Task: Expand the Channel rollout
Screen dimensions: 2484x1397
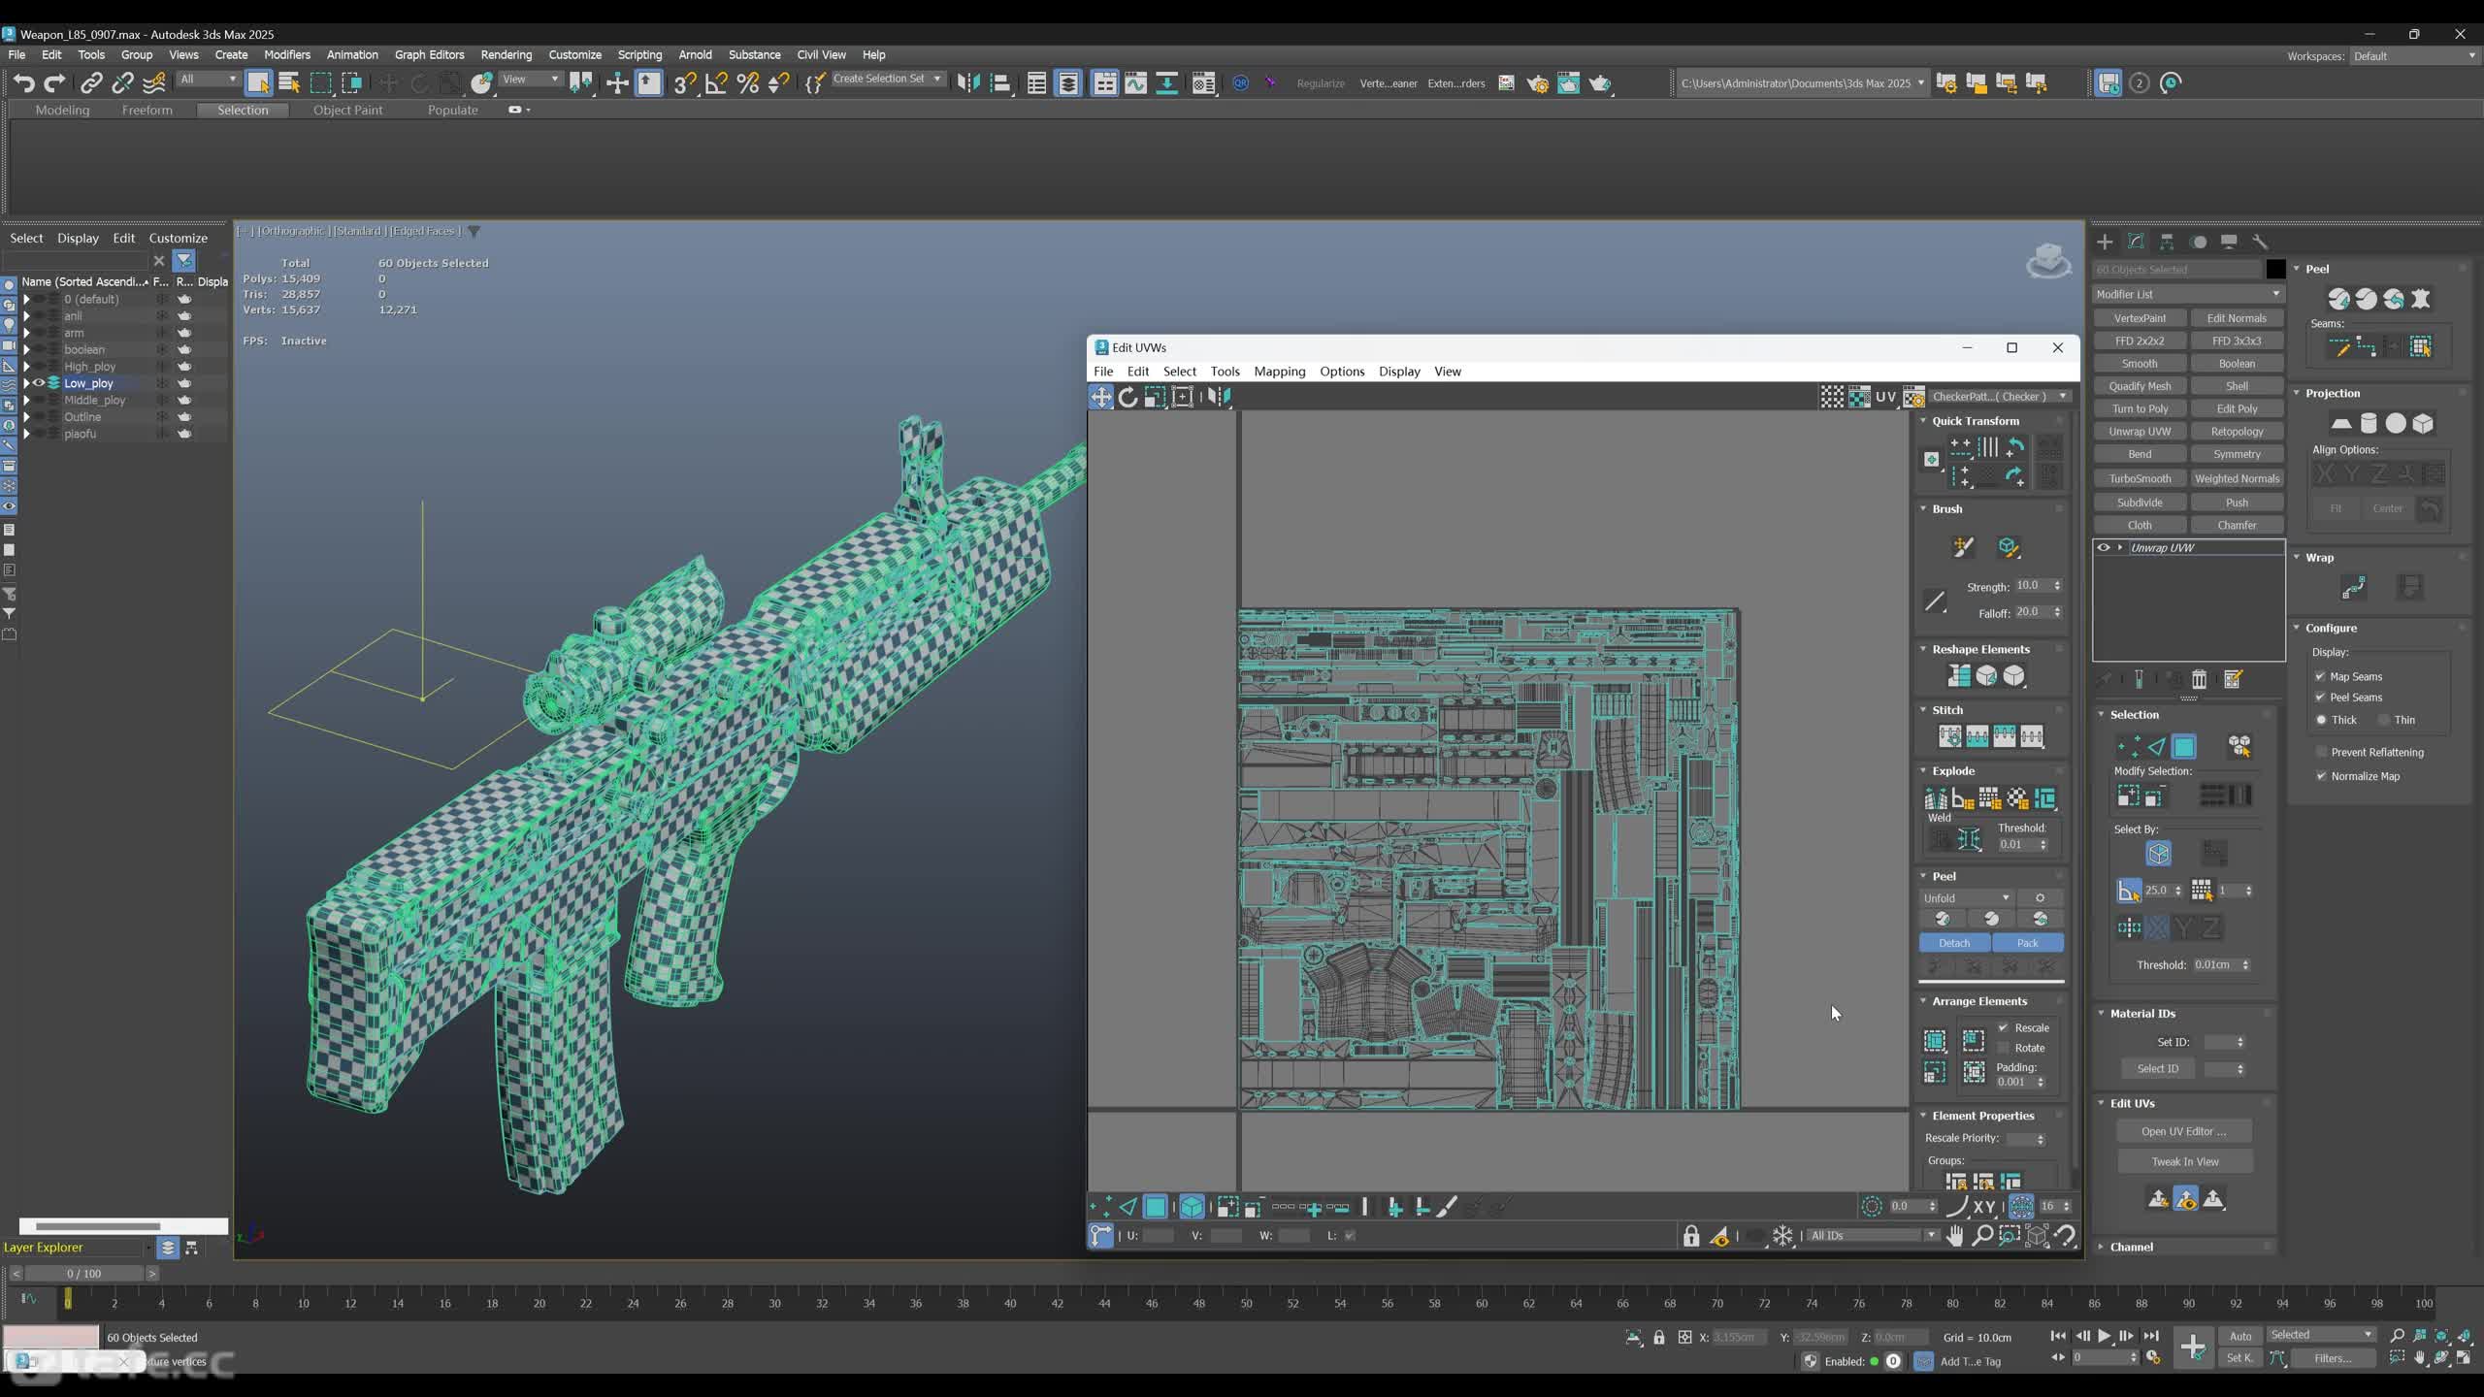Action: [2132, 1248]
